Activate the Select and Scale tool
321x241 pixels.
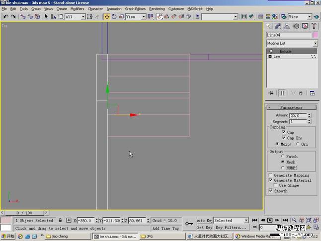(x=121, y=16)
